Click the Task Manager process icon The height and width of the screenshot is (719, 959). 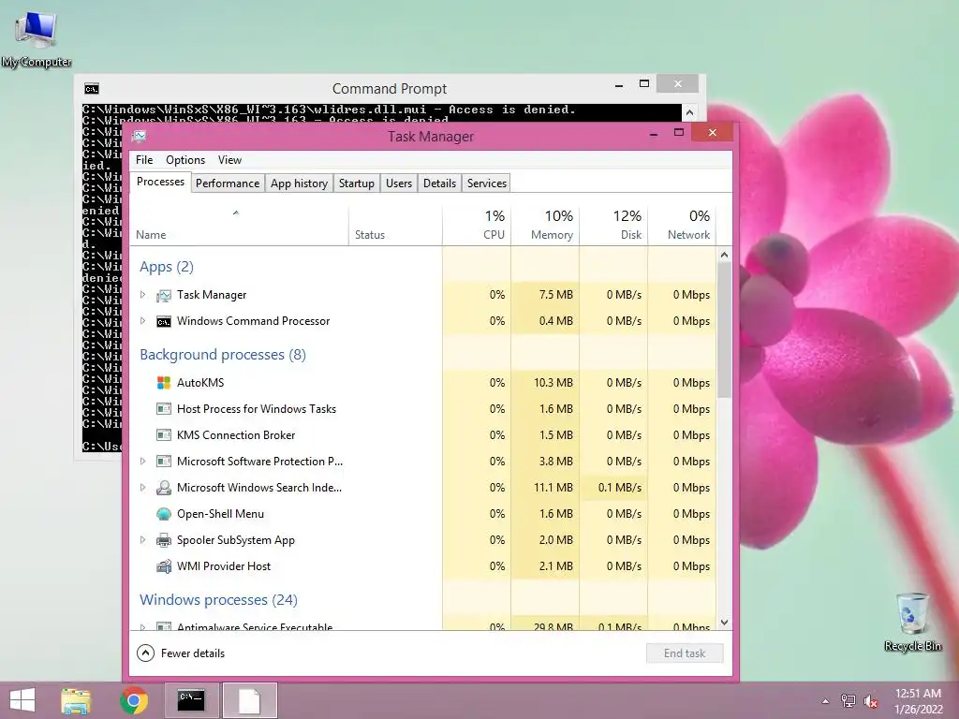[163, 295]
